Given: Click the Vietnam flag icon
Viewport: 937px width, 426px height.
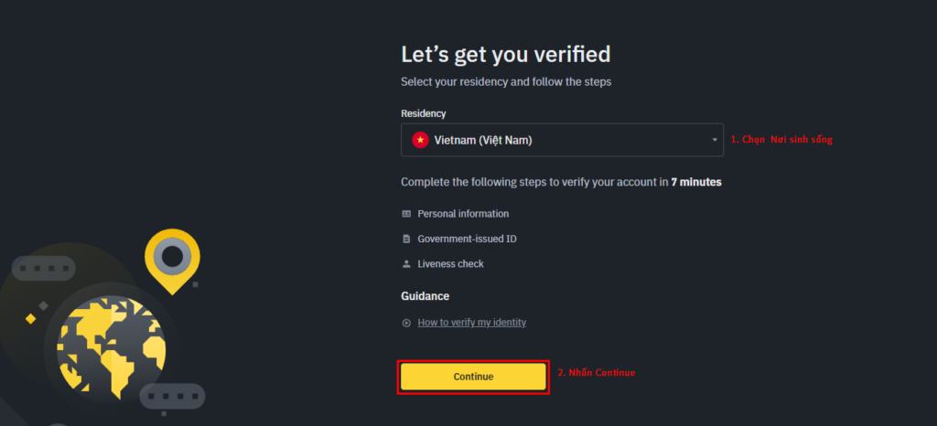Looking at the screenshot, I should click(x=420, y=140).
